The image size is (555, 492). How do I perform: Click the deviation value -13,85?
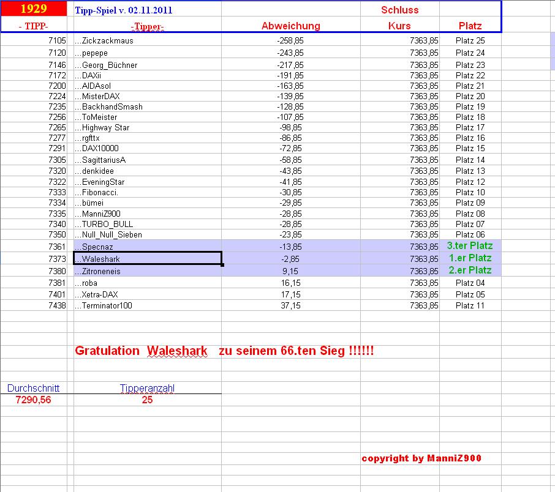[290, 247]
